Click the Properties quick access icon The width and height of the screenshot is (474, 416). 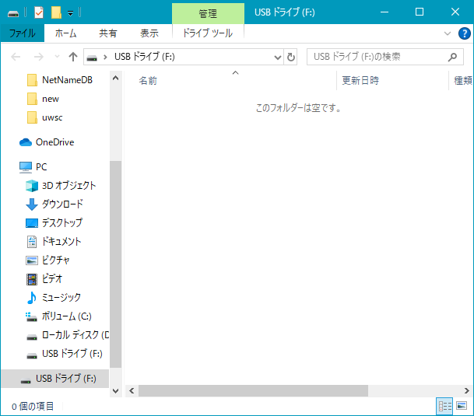point(39,12)
